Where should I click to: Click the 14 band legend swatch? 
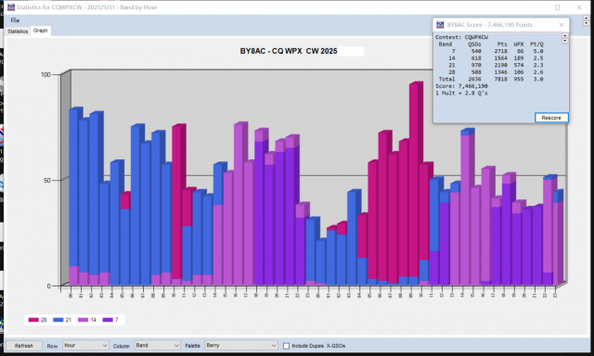(83, 320)
